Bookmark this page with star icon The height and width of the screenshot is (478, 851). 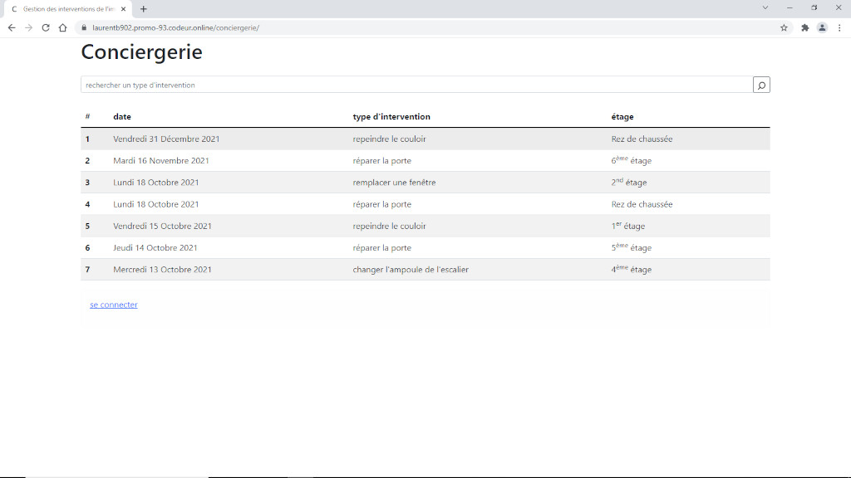(x=784, y=27)
